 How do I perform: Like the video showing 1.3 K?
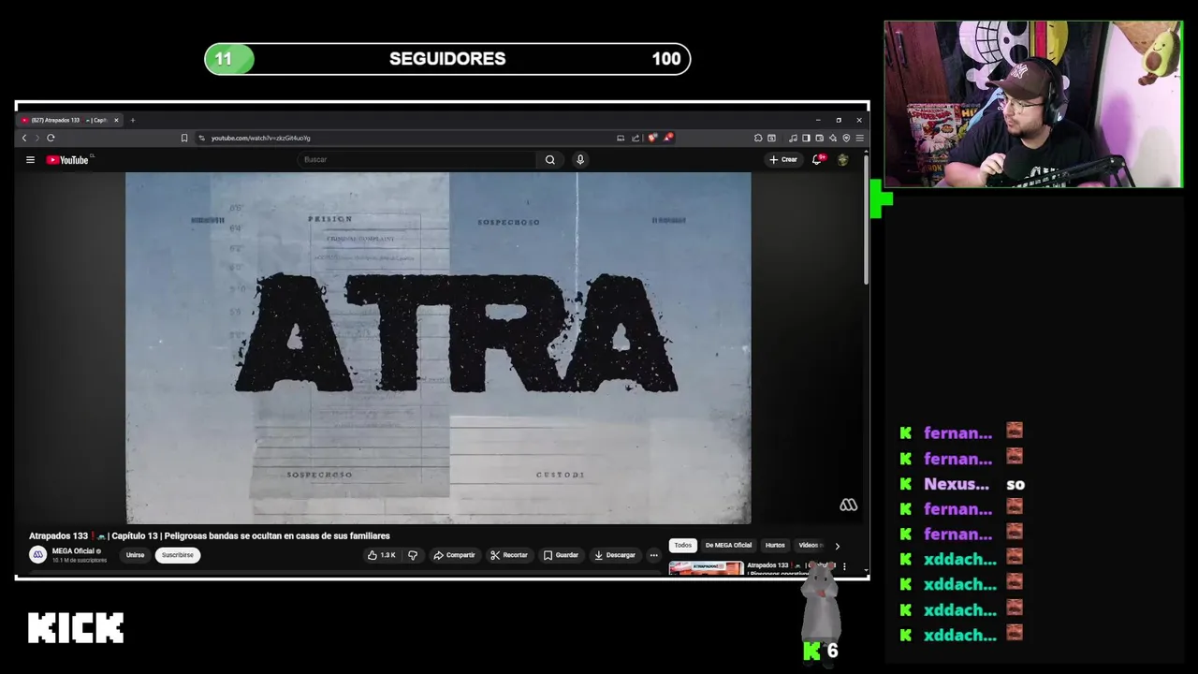[382, 555]
